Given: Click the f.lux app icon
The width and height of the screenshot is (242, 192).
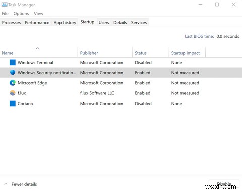Looking at the screenshot, I should click(x=13, y=93).
